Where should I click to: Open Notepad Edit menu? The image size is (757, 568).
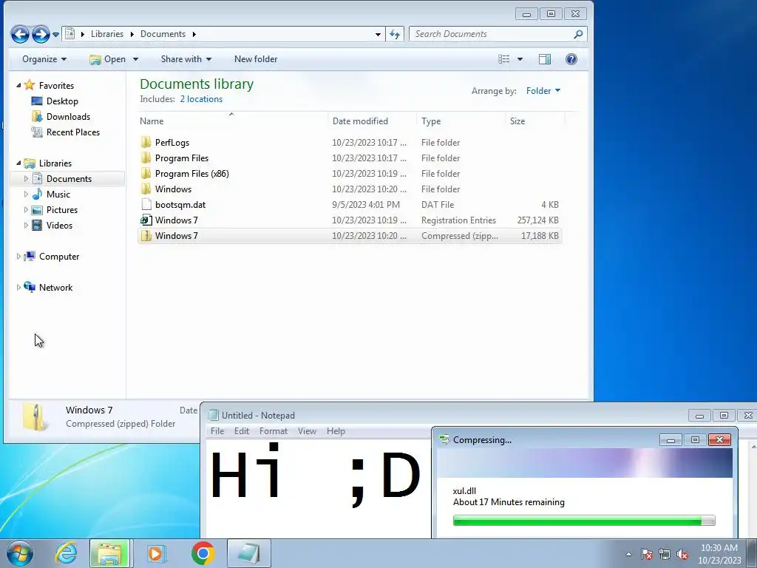(x=242, y=431)
